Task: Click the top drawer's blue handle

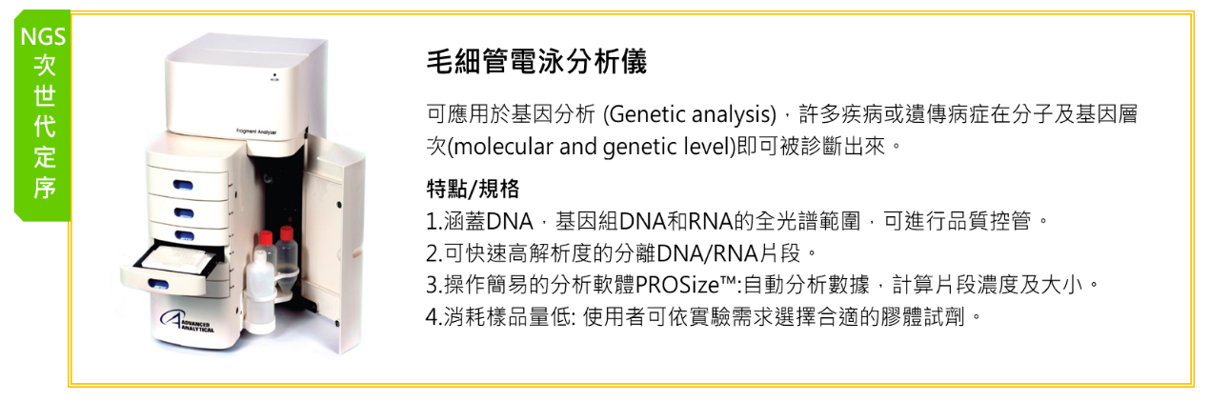Action: 183,183
